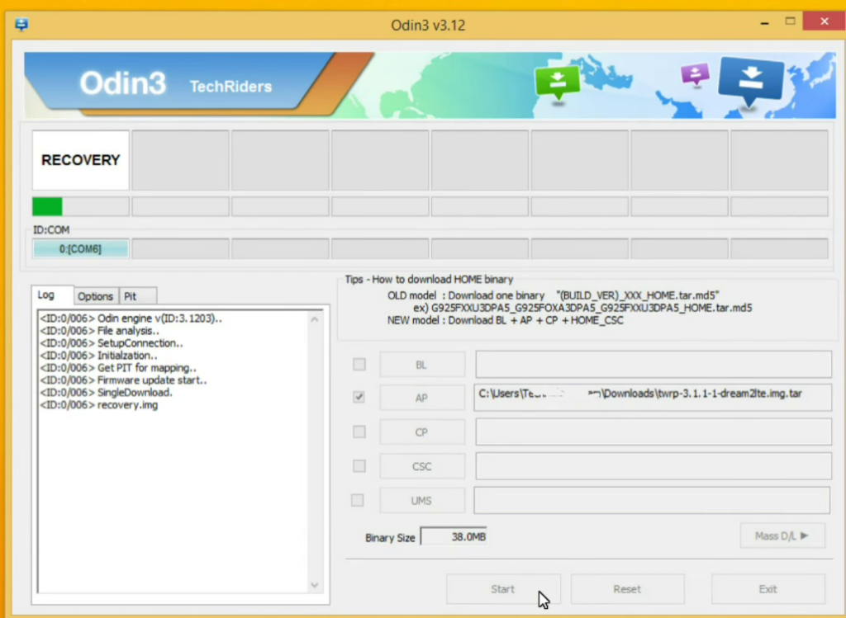Image resolution: width=846 pixels, height=618 pixels.
Task: Uncheck the AP checkbox
Action: (359, 397)
